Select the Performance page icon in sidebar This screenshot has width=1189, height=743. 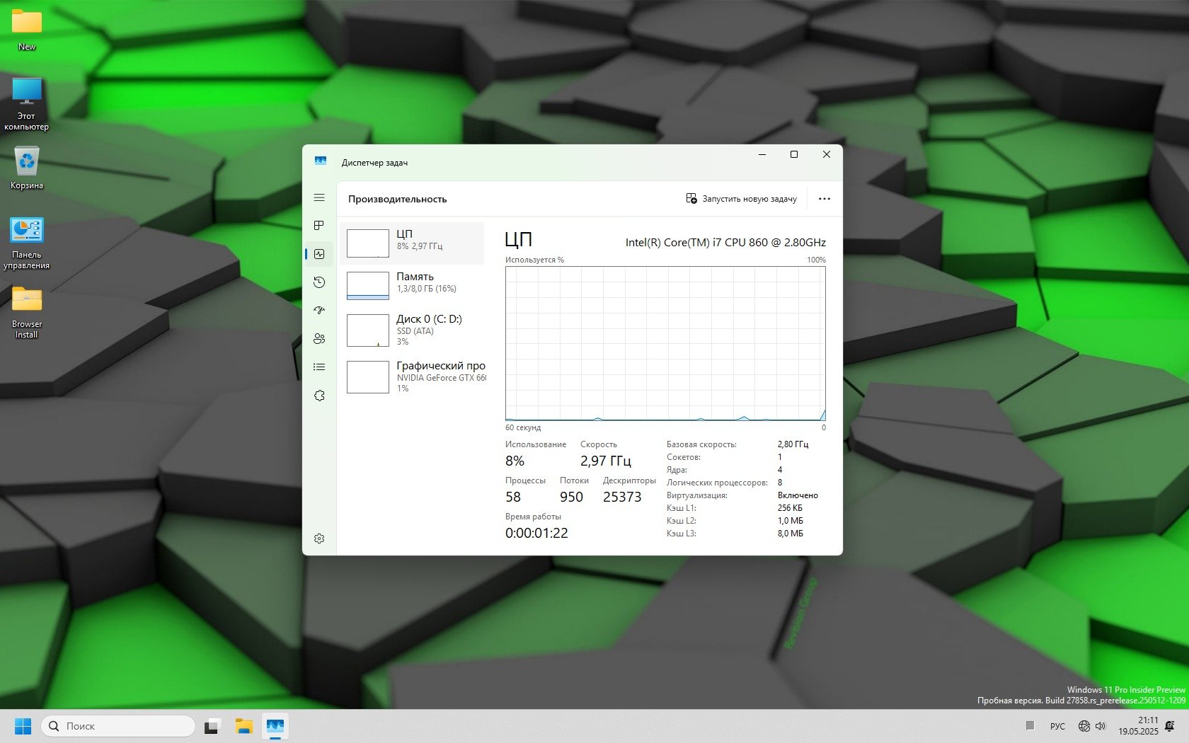319,254
